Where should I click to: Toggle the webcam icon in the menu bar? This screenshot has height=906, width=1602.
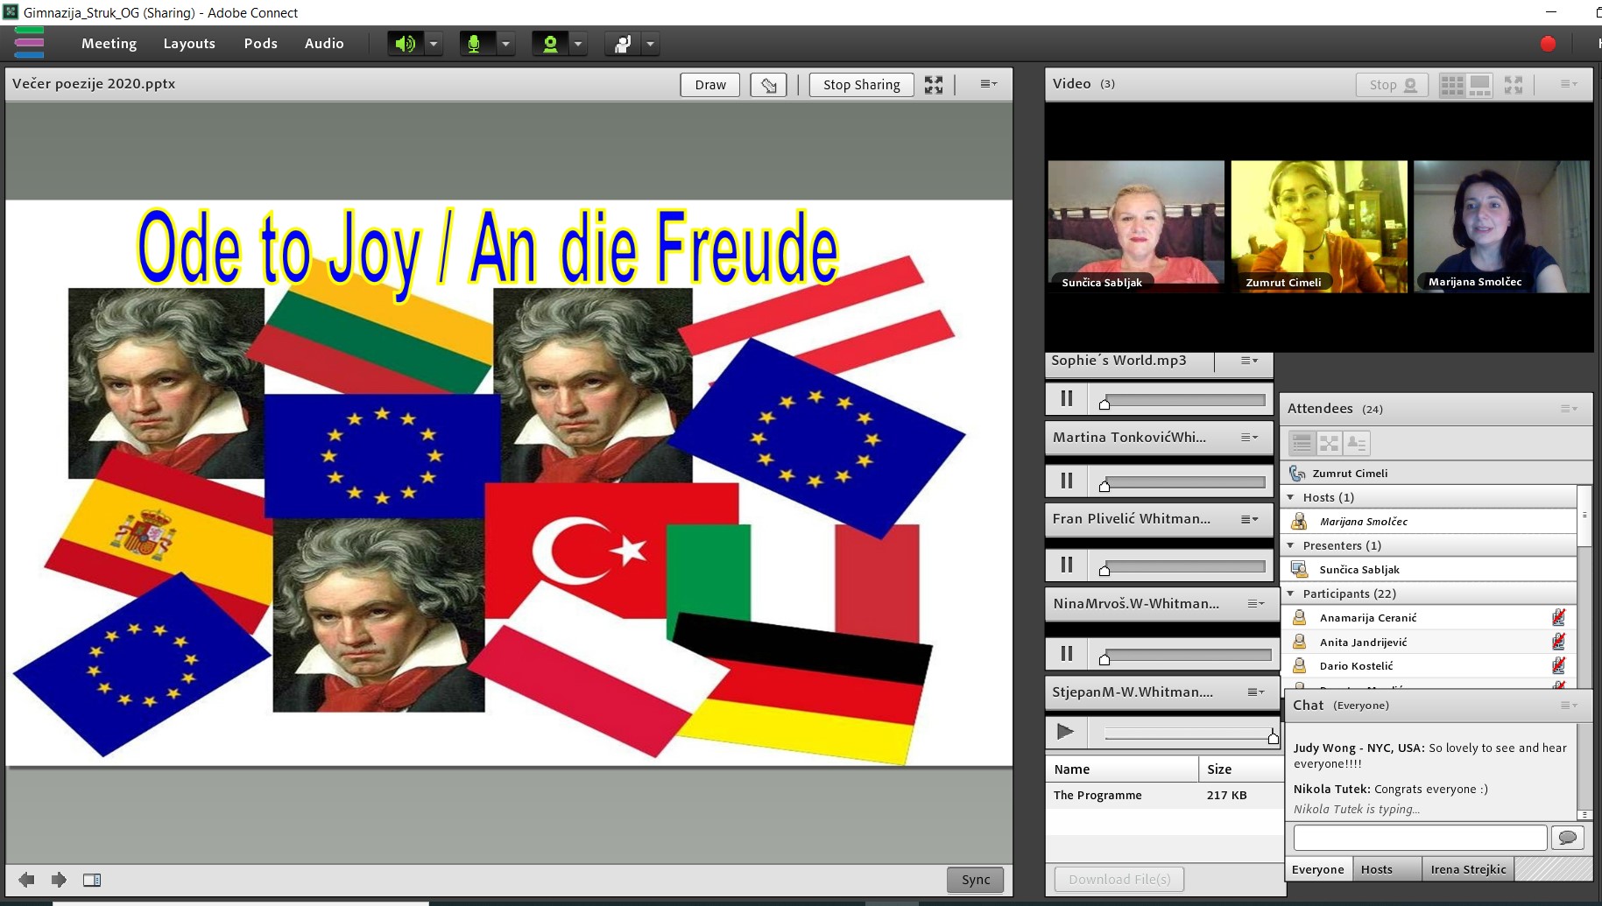[x=550, y=44]
